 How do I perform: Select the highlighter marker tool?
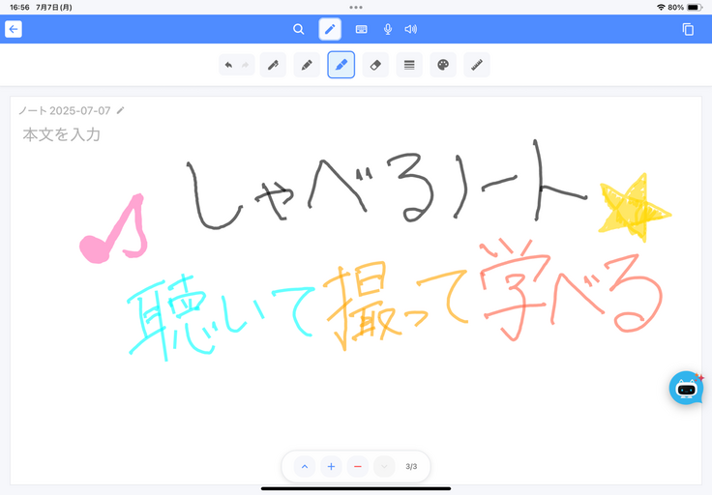click(341, 65)
